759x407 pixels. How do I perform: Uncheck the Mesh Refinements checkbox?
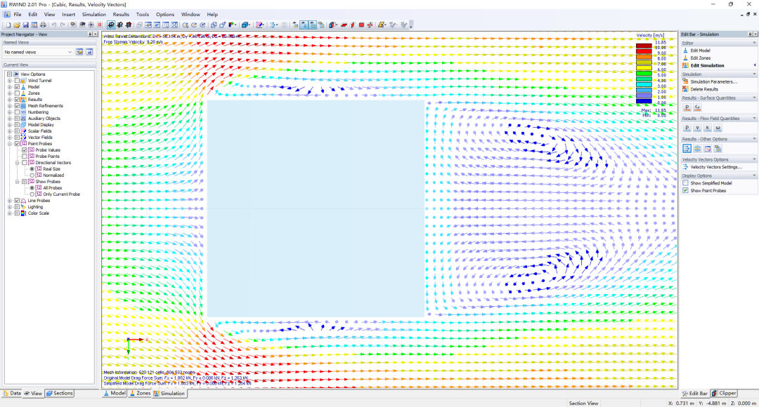(17, 106)
